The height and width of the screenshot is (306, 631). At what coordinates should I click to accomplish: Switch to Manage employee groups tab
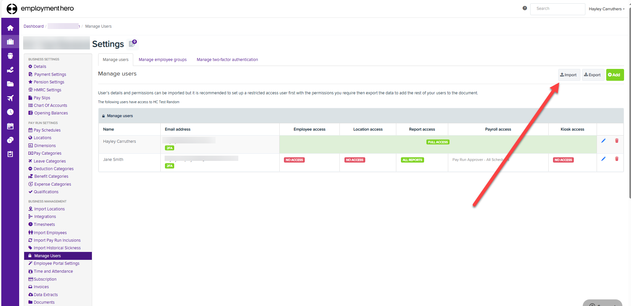point(163,60)
